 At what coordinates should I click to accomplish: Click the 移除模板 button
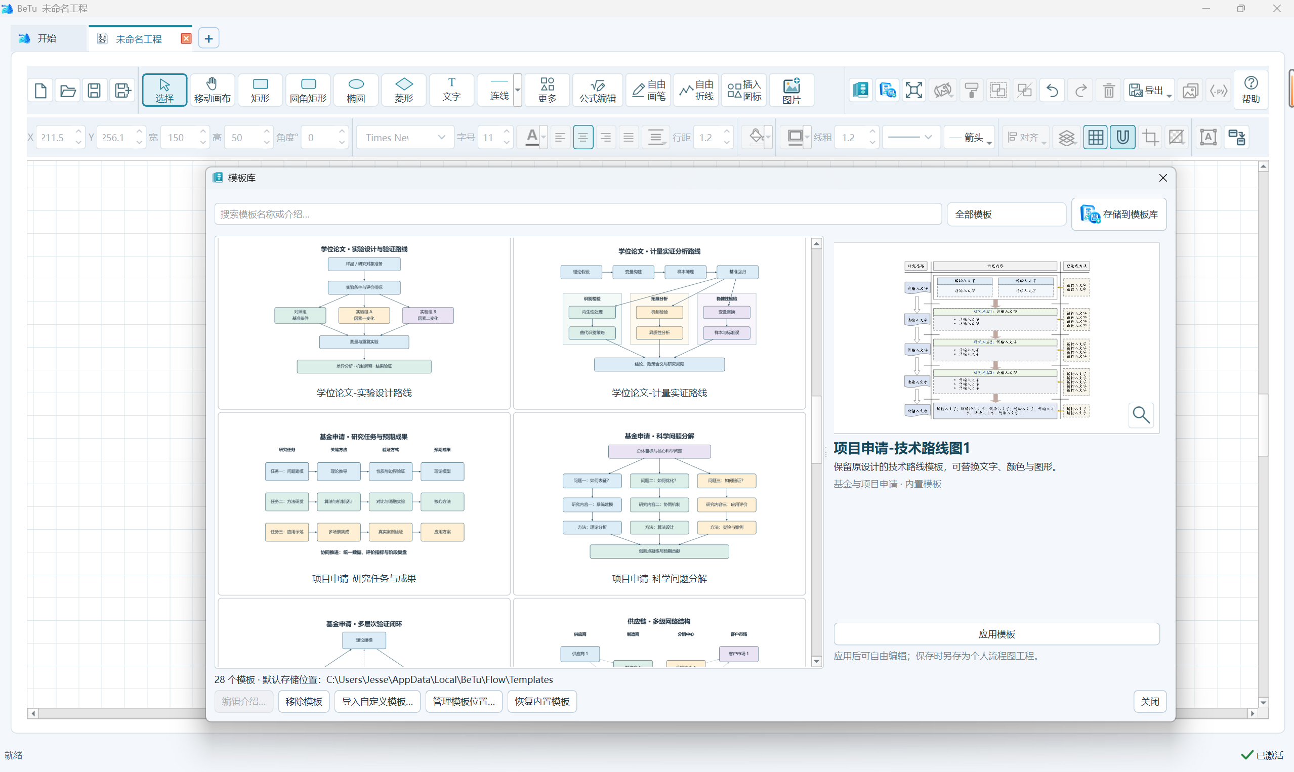pos(304,701)
